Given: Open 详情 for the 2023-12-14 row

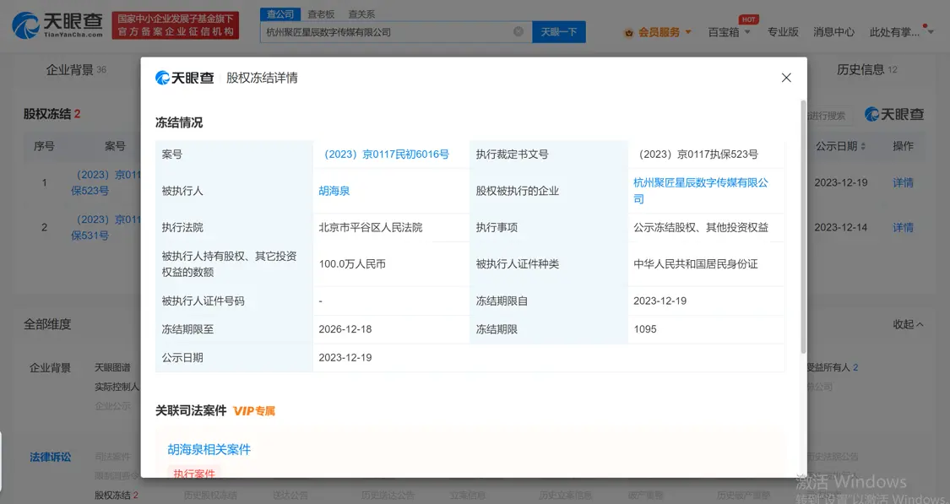Looking at the screenshot, I should pos(903,227).
